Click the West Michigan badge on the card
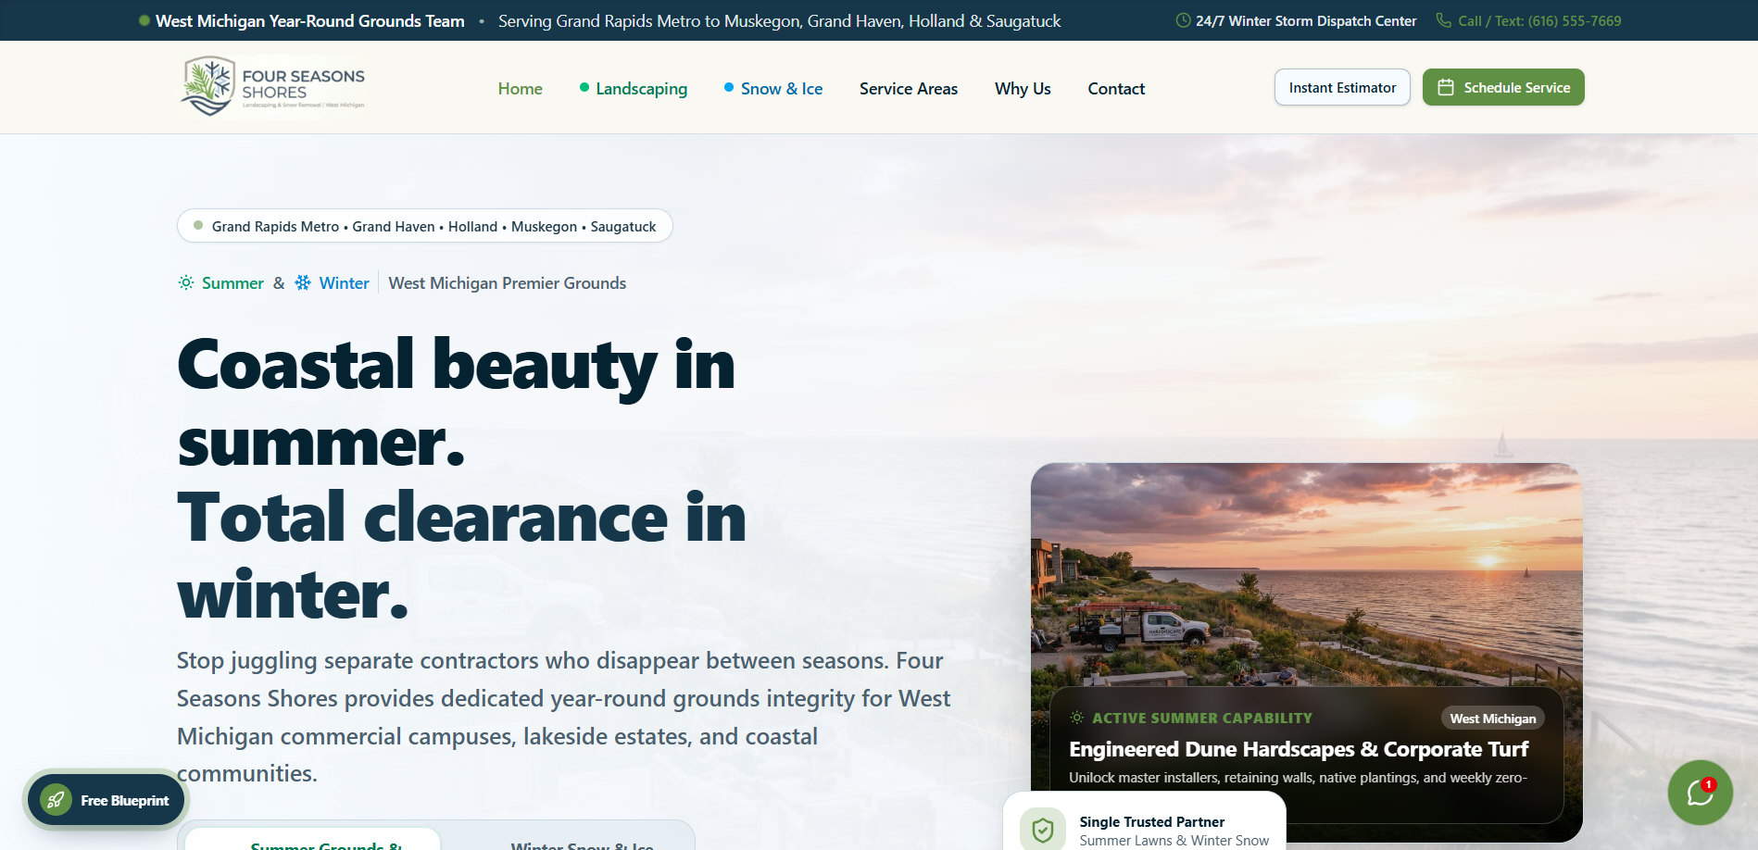The height and width of the screenshot is (850, 1758). coord(1492,719)
